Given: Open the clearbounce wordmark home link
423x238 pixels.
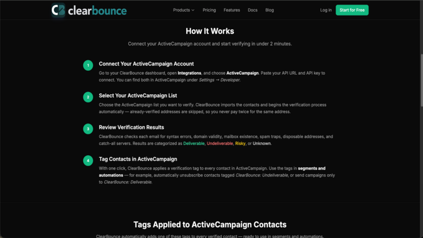Looking at the screenshot, I should click(97, 11).
